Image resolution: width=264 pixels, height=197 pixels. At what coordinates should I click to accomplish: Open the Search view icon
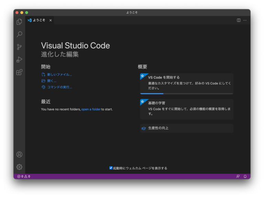(19, 34)
